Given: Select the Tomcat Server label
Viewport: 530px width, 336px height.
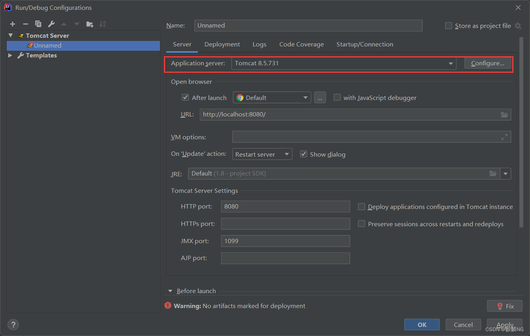Looking at the screenshot, I should (47, 35).
